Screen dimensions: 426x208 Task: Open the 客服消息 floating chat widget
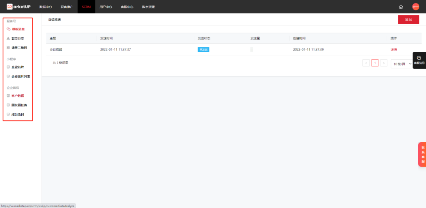tap(419, 60)
